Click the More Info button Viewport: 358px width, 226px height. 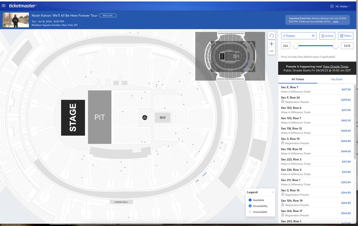[x=108, y=16]
